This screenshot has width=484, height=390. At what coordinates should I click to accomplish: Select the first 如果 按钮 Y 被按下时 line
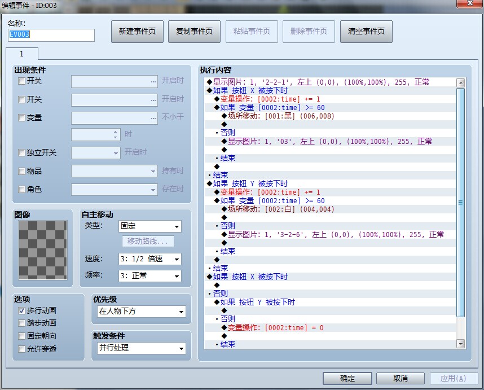point(330,184)
